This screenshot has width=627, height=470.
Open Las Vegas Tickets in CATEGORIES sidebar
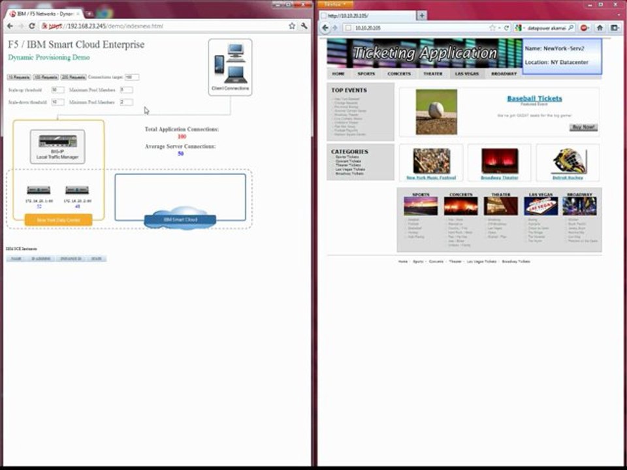pyautogui.click(x=350, y=170)
